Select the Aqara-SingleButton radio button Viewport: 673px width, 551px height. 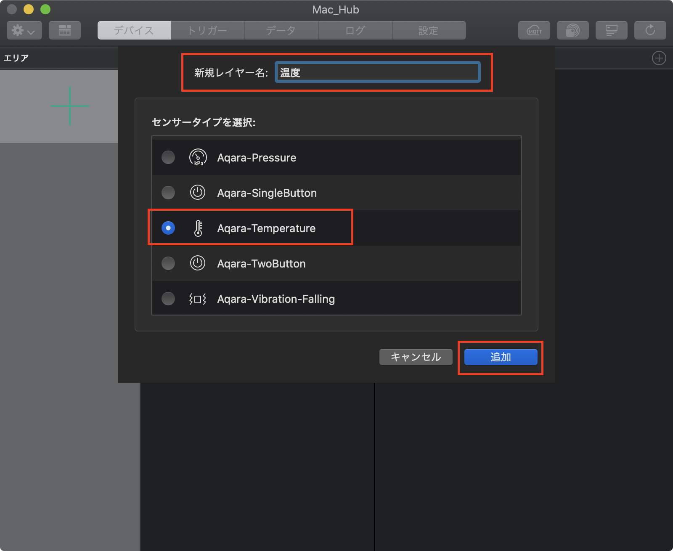[168, 193]
